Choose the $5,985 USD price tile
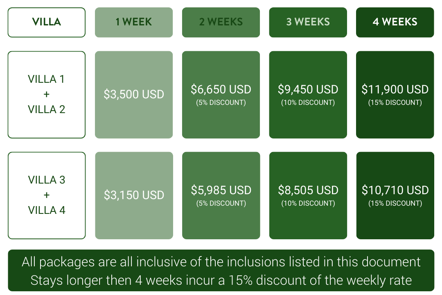Viewport: 442px width, 295px height. click(221, 195)
